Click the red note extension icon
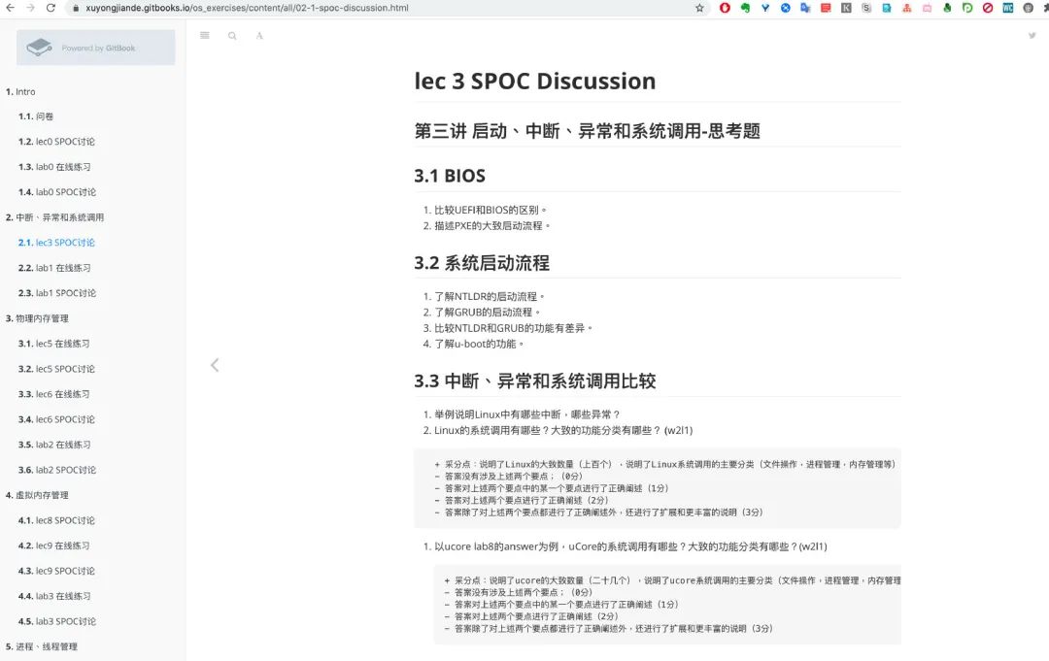Screen dimensions: 1049x661 (x=826, y=8)
